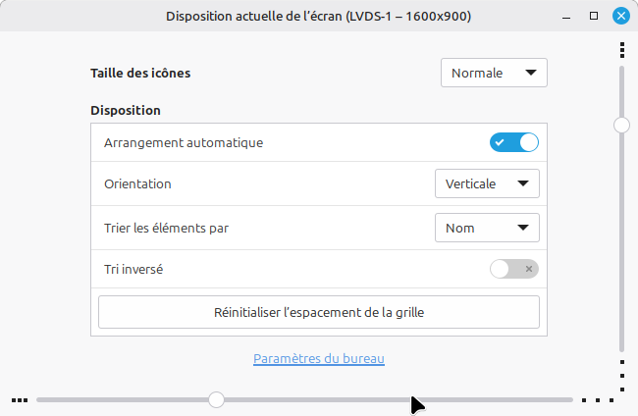Viewport: 638px width, 416px height.
Task: Enable the Tri inversé switch
Action: (514, 269)
